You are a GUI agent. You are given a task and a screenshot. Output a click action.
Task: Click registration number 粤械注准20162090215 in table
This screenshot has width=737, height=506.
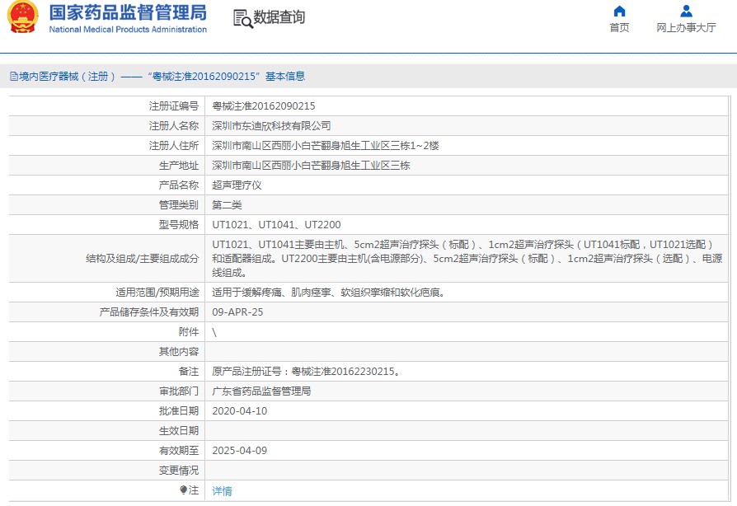tap(264, 106)
